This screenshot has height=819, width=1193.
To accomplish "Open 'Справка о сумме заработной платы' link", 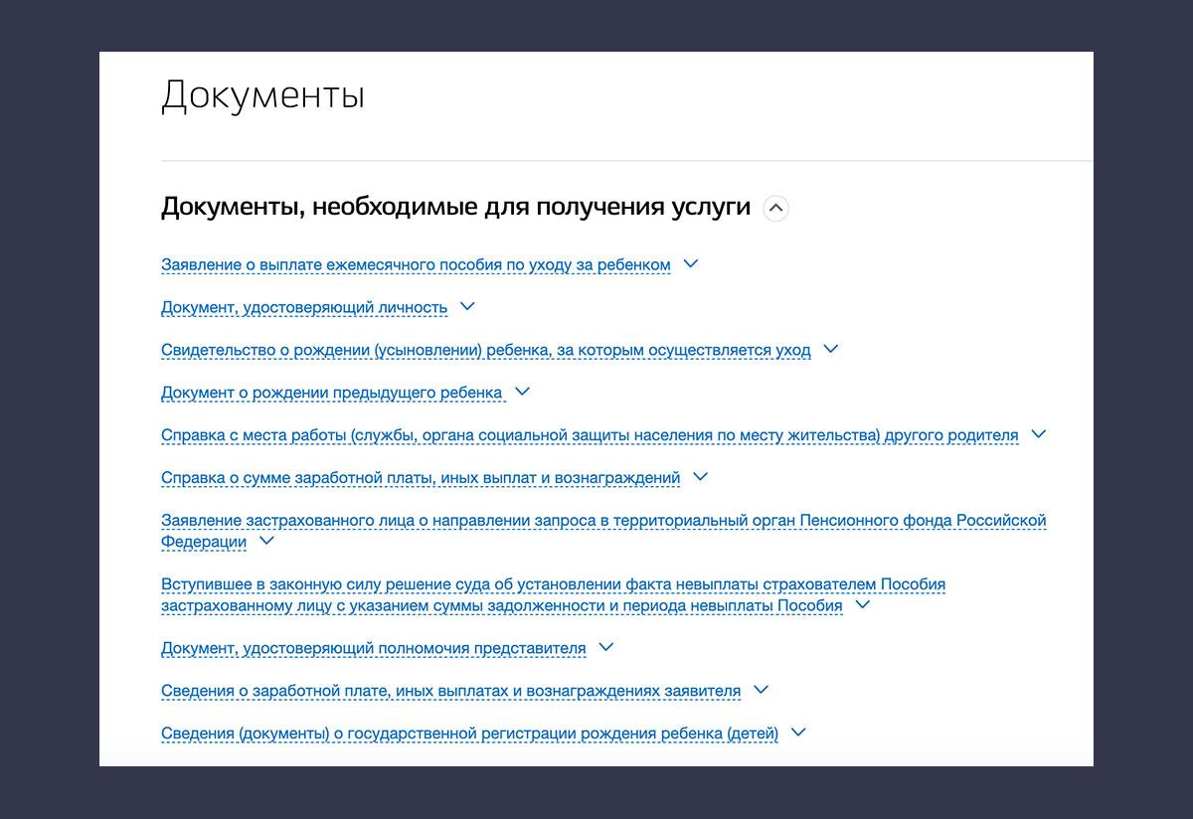I will click(421, 477).
